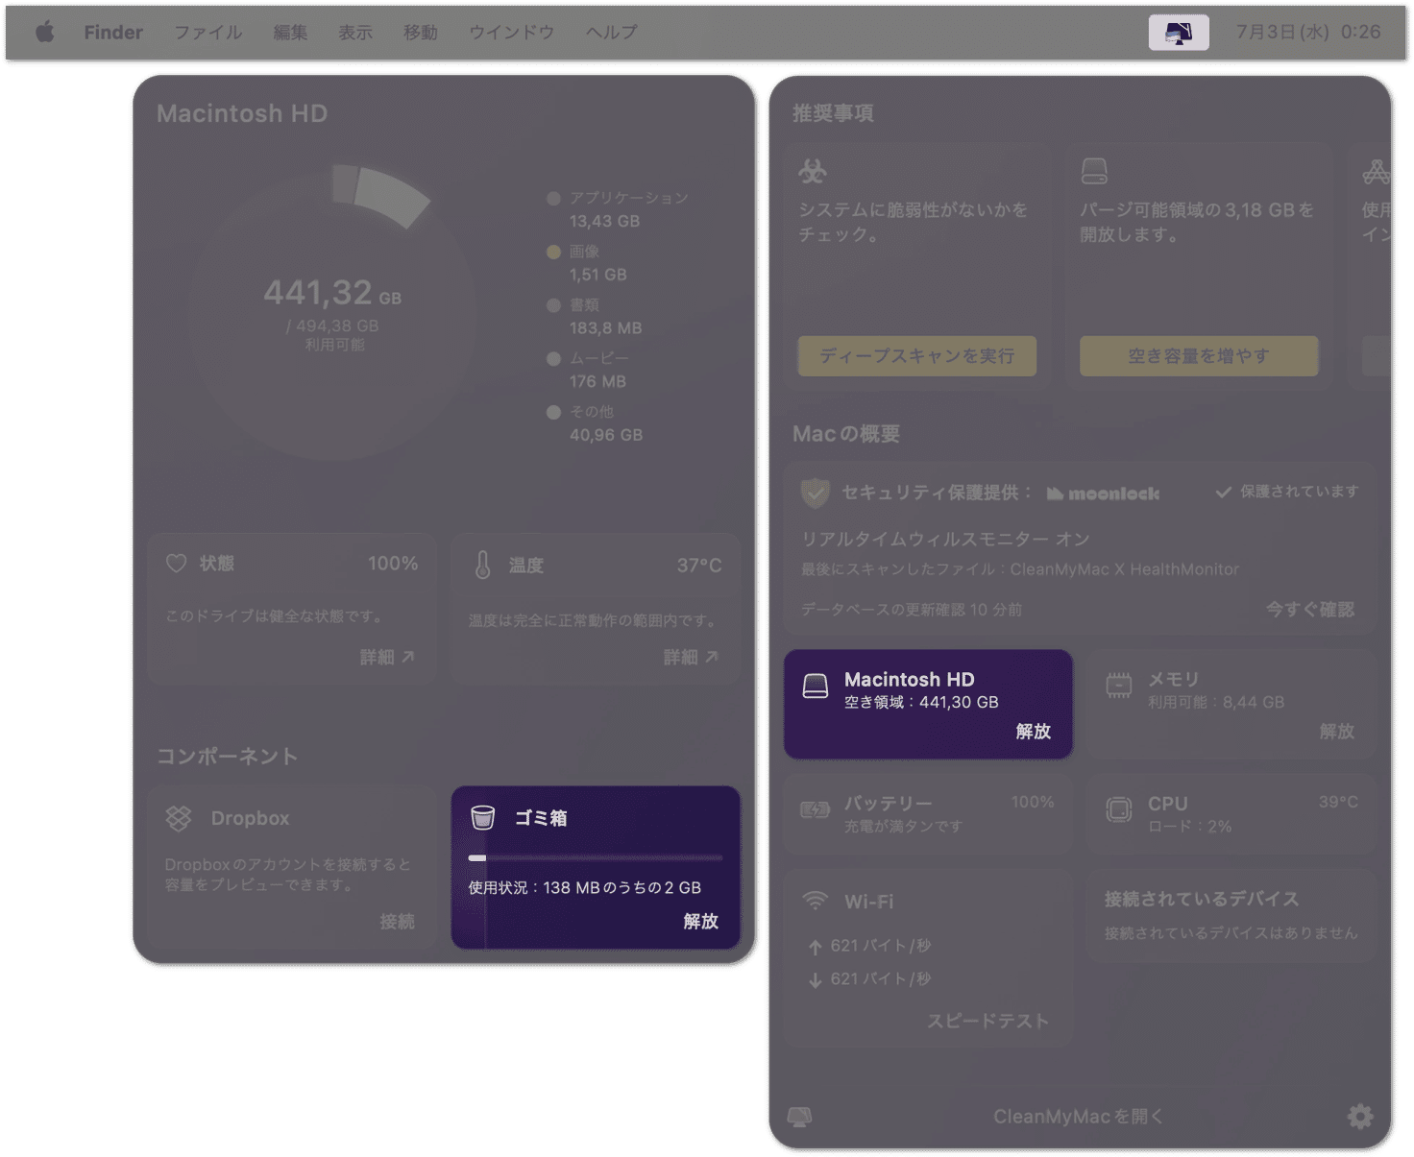The image size is (1414, 1157).
Task: Click the ディープスキャンを実行 button
Action: (x=917, y=356)
